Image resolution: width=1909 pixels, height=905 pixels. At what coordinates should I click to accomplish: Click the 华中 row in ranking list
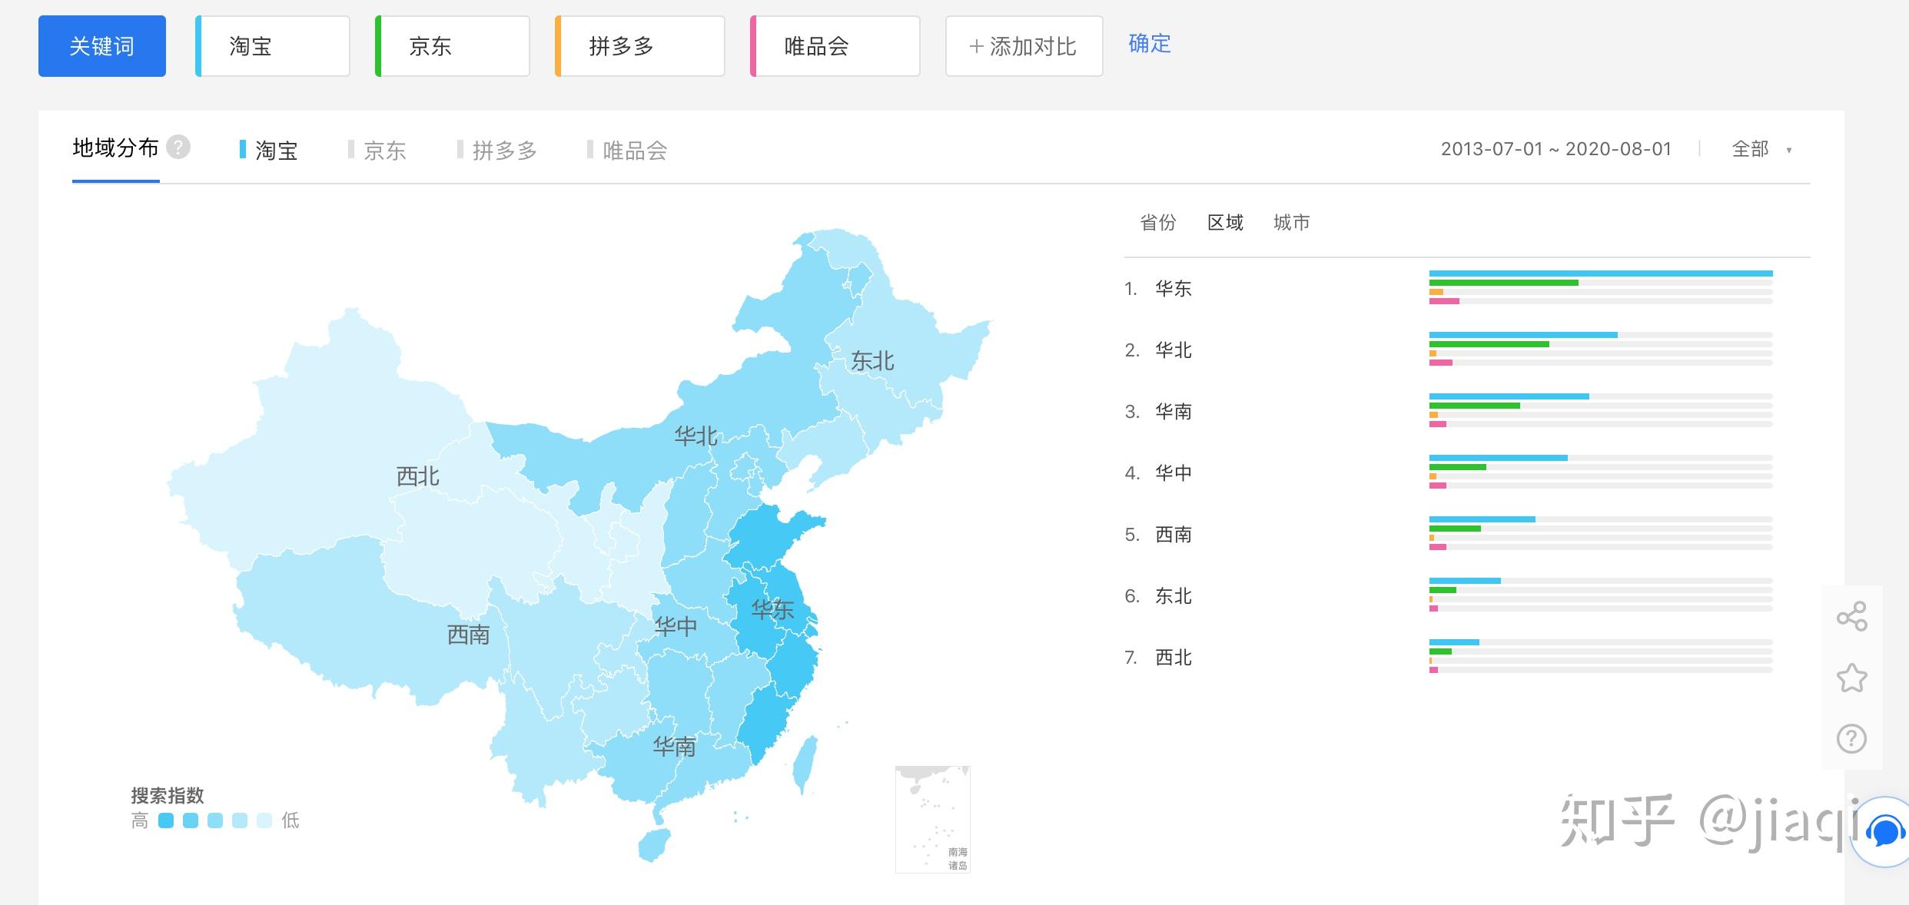coord(1467,472)
